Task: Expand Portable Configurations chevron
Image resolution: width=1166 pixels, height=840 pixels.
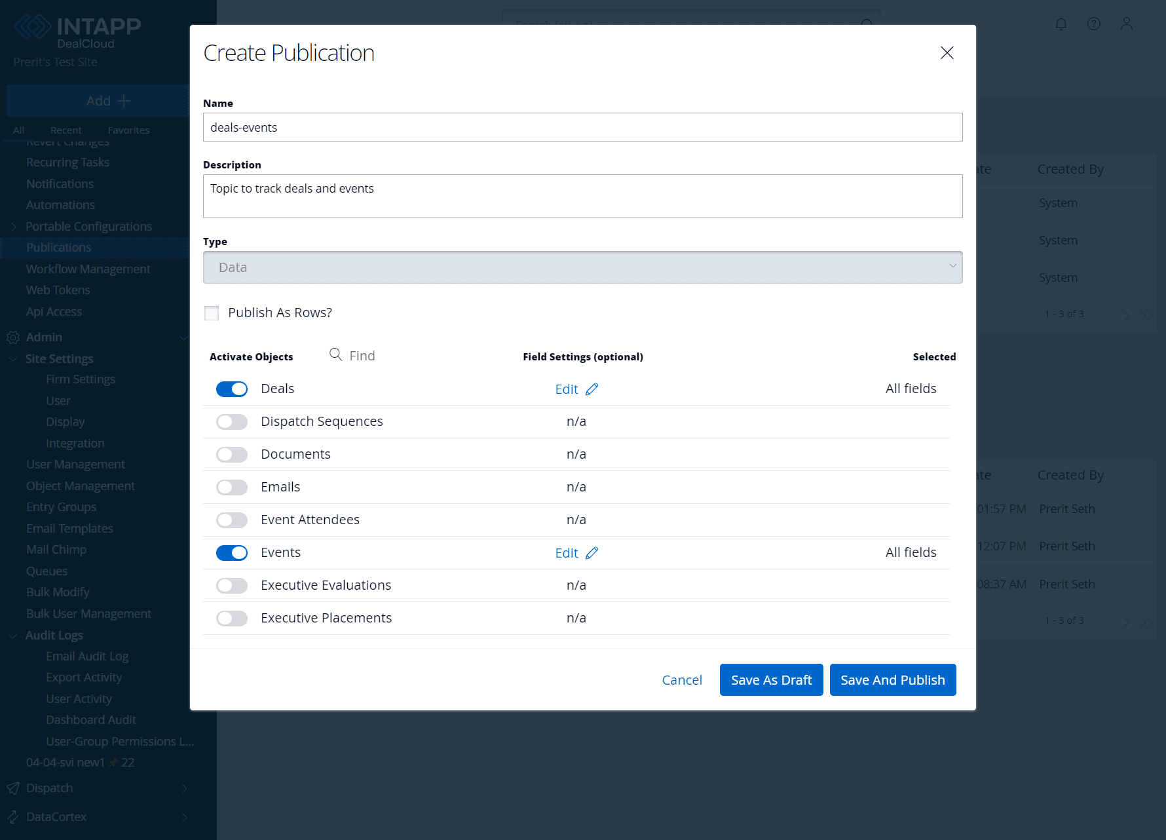Action: point(14,227)
